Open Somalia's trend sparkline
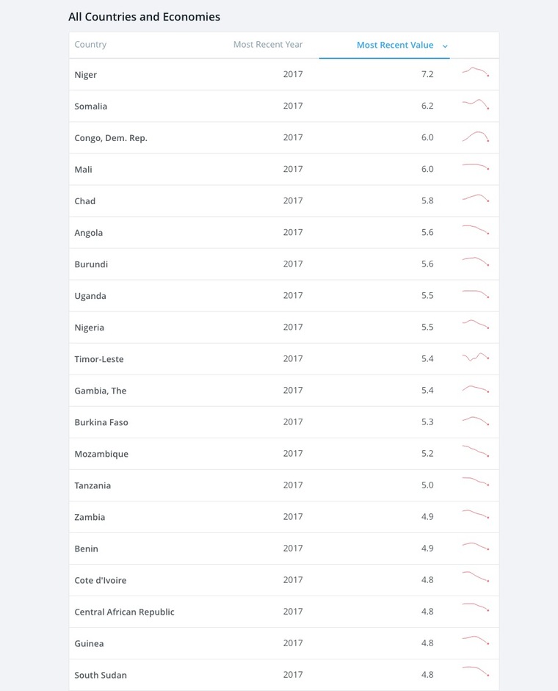 coord(476,104)
